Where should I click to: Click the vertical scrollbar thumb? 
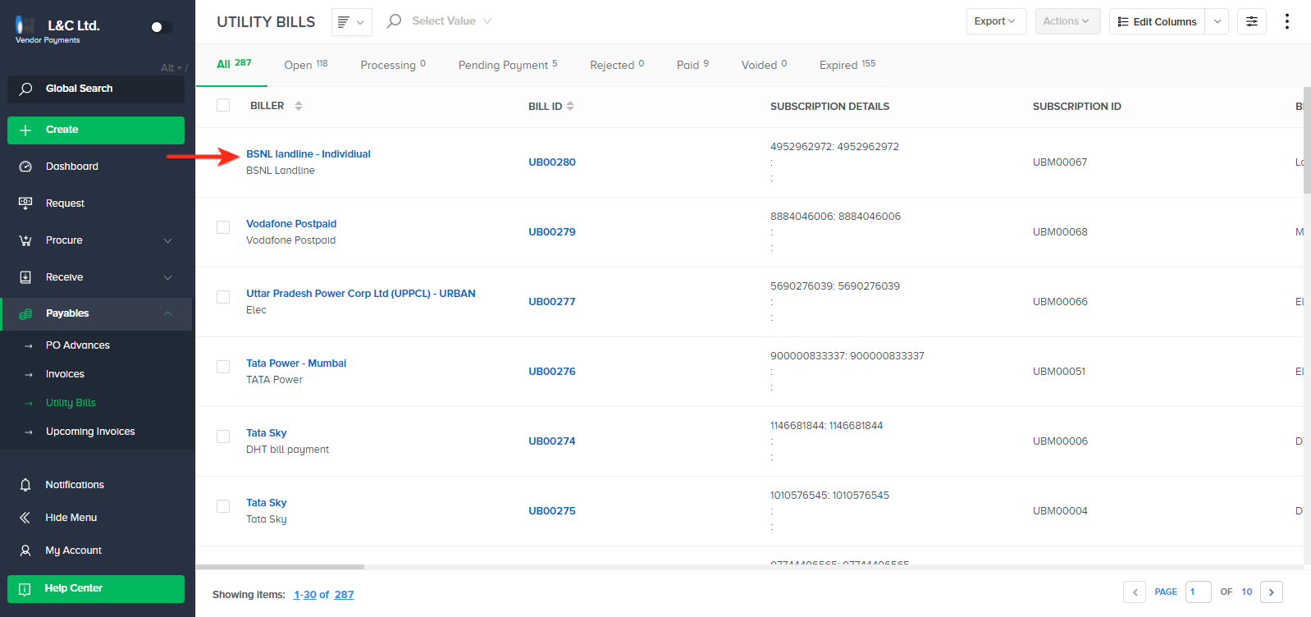(1307, 140)
